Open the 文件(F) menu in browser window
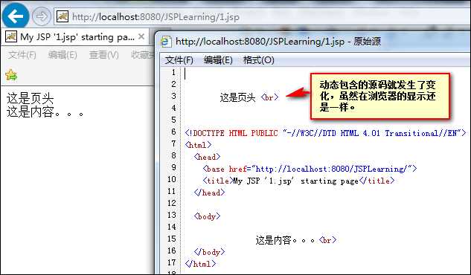Viewport: 471px width, 275px height. point(22,55)
